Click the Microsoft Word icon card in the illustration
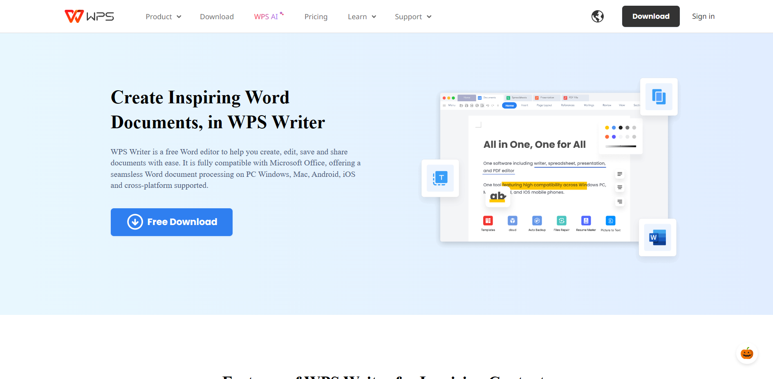The width and height of the screenshot is (773, 379). [657, 237]
